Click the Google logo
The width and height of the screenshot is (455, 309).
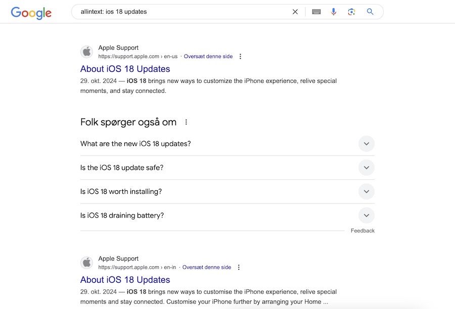click(x=31, y=13)
